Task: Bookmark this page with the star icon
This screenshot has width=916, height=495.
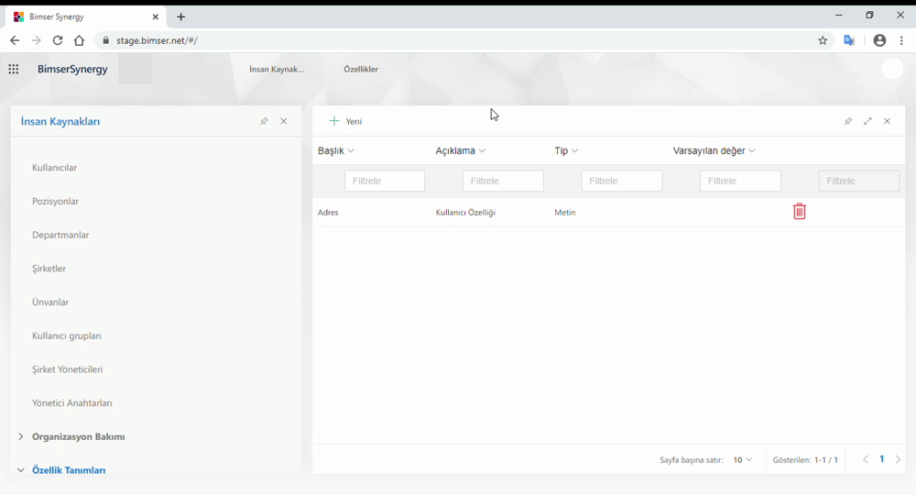Action: pos(823,40)
